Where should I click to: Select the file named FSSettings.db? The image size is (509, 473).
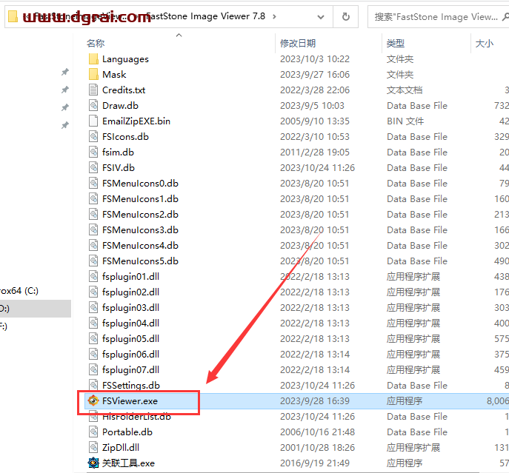(131, 386)
